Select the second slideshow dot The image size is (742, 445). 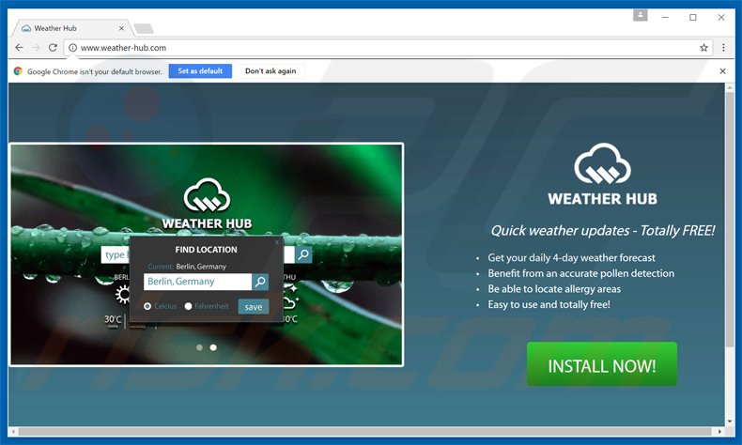click(x=213, y=347)
